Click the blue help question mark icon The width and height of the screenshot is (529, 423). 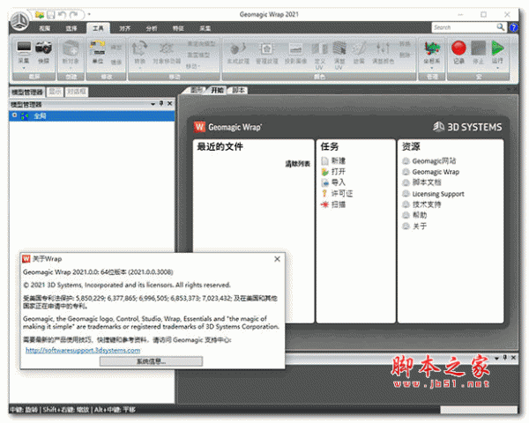point(514,27)
